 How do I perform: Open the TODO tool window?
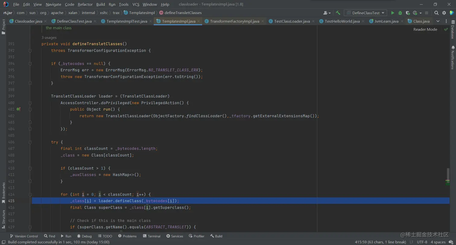tap(105, 236)
